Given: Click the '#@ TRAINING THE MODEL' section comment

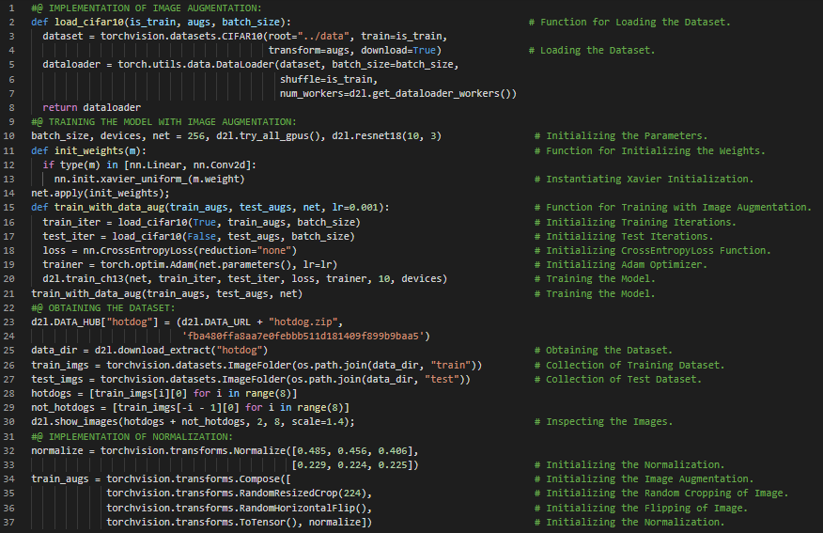Looking at the screenshot, I should 163,121.
